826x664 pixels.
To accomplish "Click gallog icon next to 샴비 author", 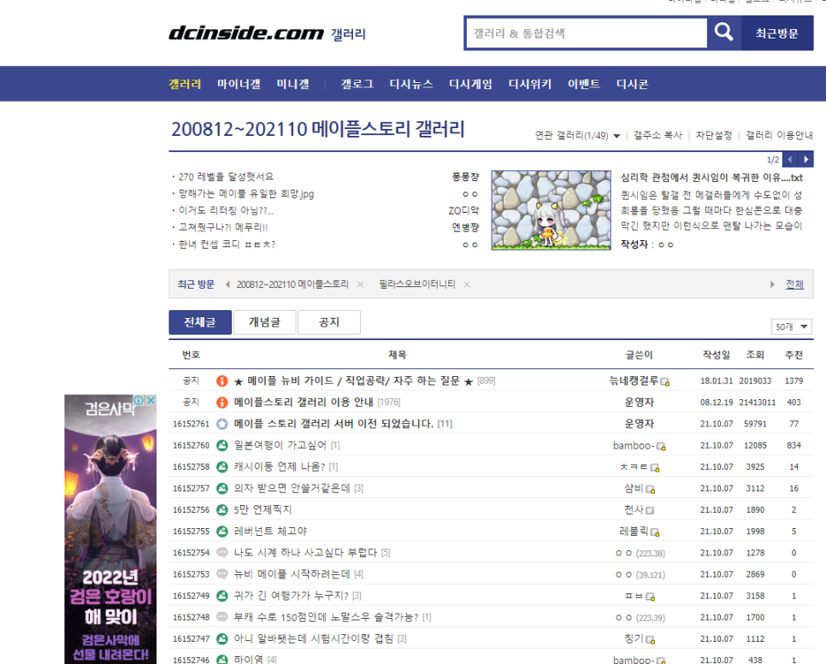I will coord(651,489).
